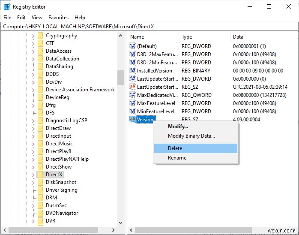
Task: Click the MaxFeatureLevel value icon
Action: [133, 103]
